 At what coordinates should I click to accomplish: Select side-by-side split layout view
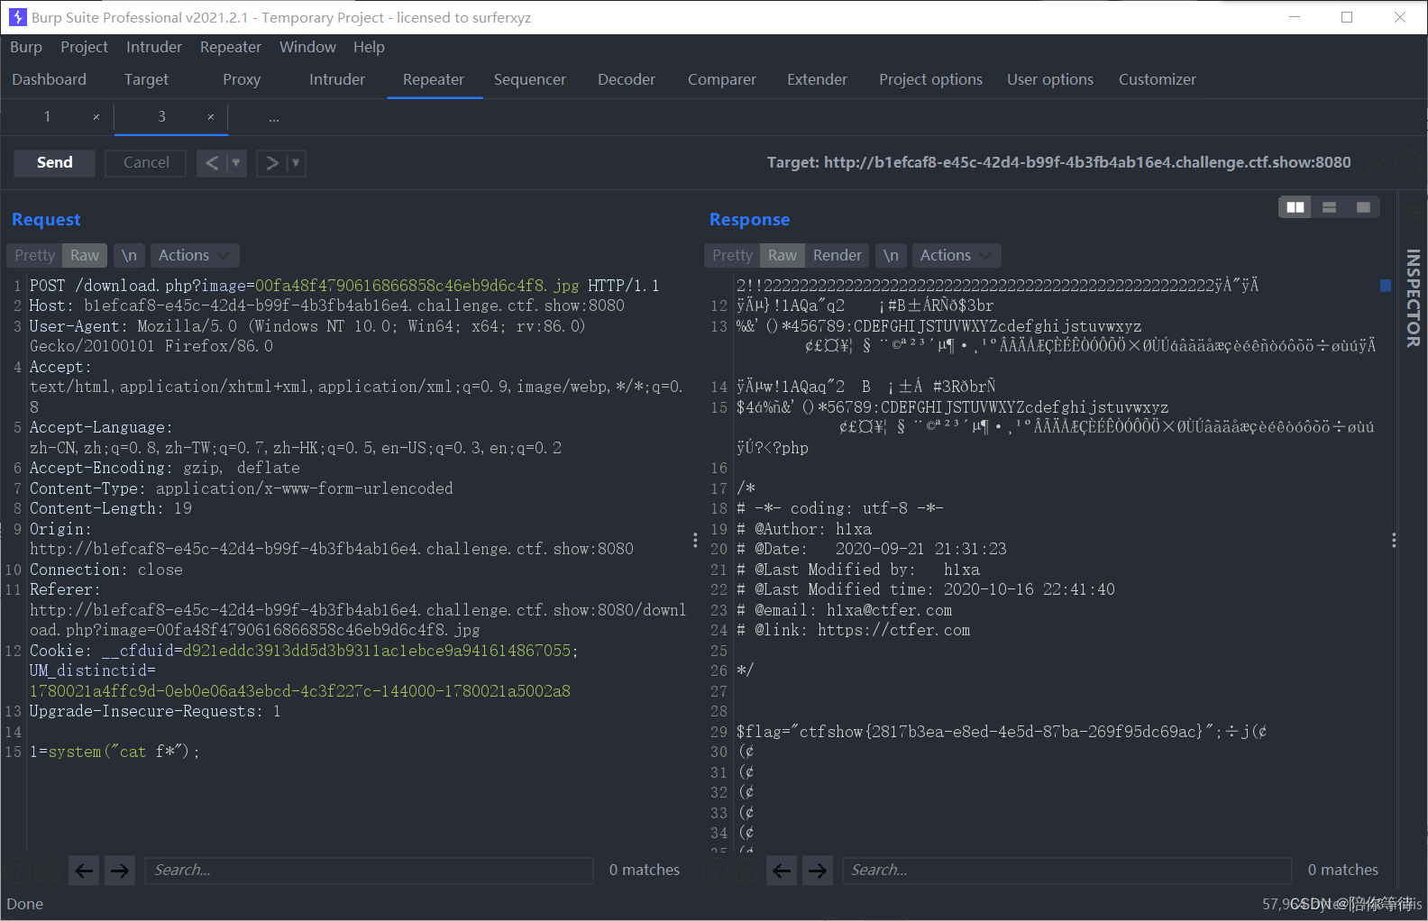(1295, 207)
